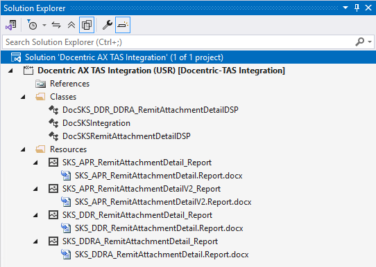Select the References node
Image resolution: width=376 pixels, height=267 pixels.
coord(69,84)
